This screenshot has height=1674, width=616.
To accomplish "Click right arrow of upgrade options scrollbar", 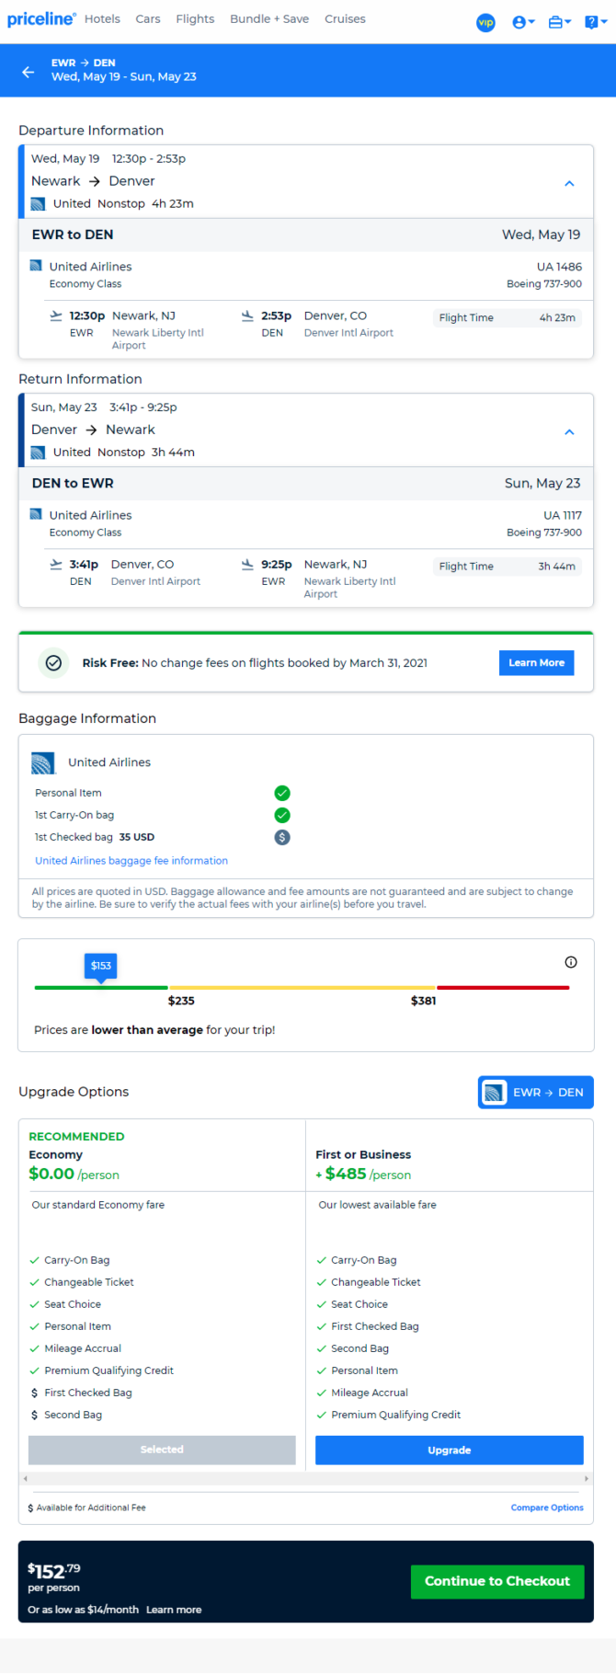I will point(587,1479).
